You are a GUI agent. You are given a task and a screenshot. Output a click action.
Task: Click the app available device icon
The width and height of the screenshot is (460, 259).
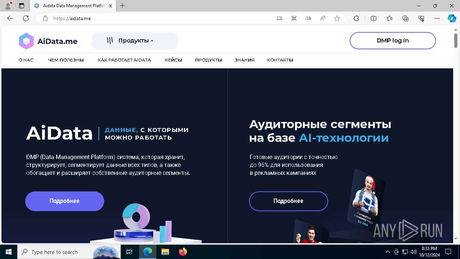(x=279, y=18)
